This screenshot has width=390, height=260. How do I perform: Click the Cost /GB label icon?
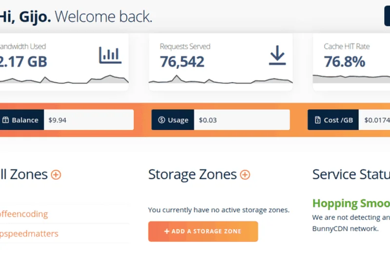(318, 120)
